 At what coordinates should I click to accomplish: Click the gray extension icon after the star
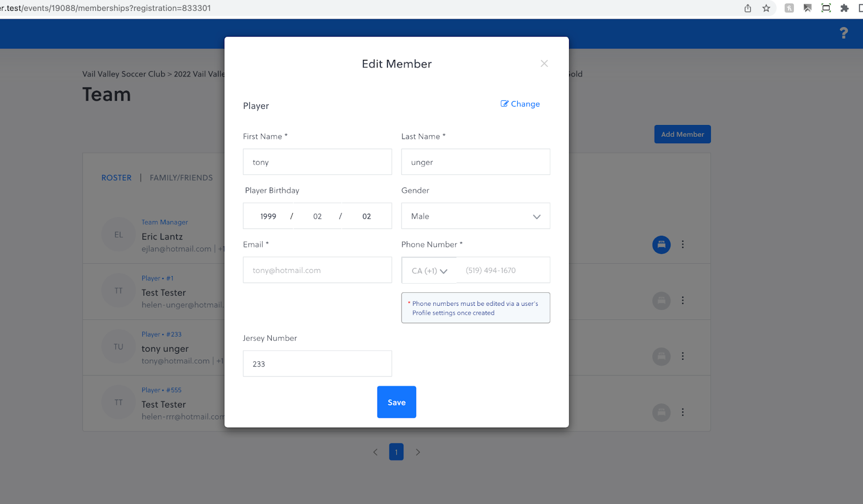point(789,8)
